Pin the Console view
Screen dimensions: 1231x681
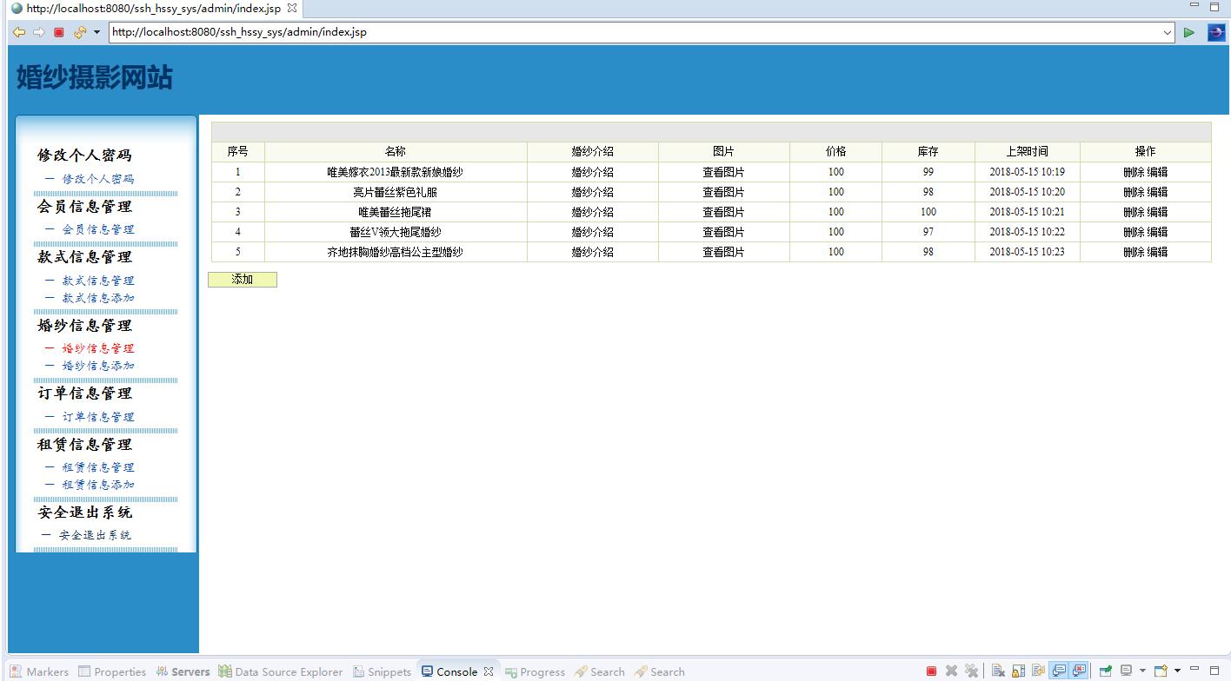1105,670
